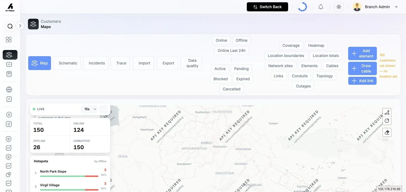Click the ALT Radius logo

10,7
